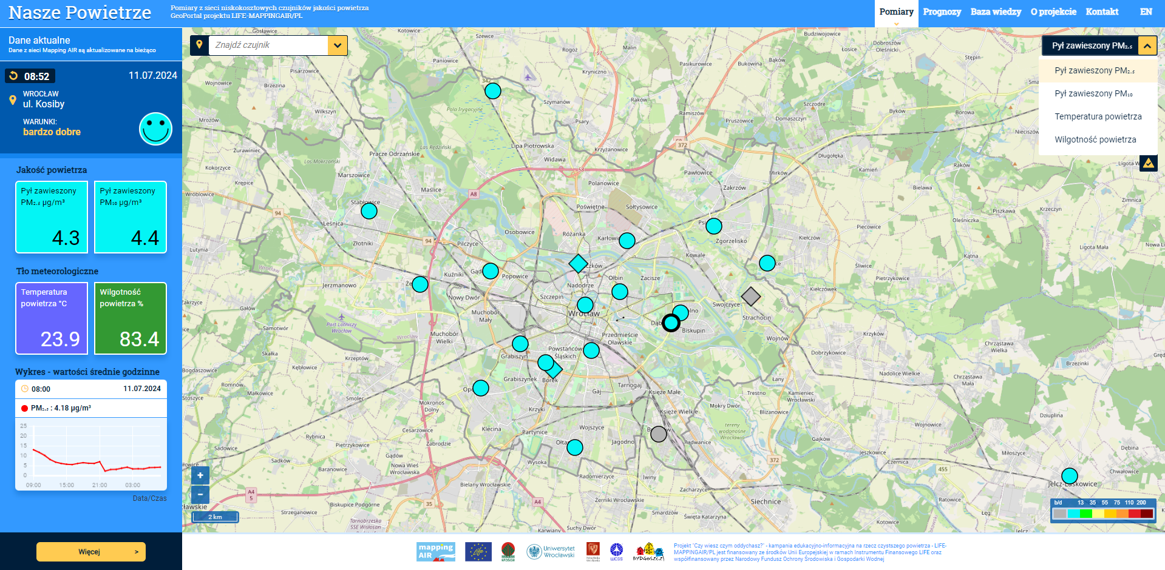The height and width of the screenshot is (570, 1165).
Task: Select the sensor marker near Stabłowice
Action: [369, 211]
